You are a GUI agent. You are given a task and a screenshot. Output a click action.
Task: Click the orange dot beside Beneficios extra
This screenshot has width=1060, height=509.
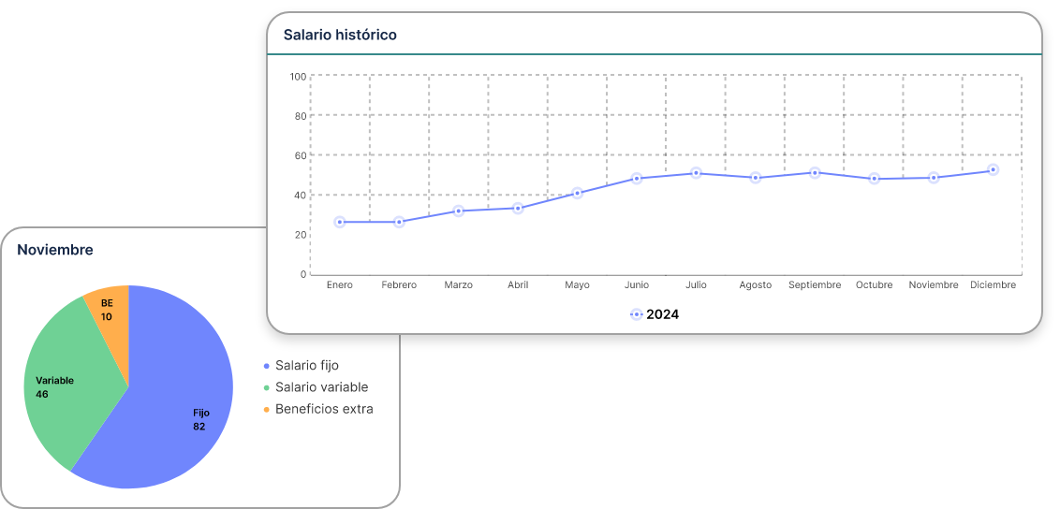(267, 409)
